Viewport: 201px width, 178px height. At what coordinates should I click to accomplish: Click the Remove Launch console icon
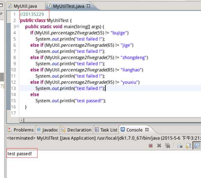(159, 146)
